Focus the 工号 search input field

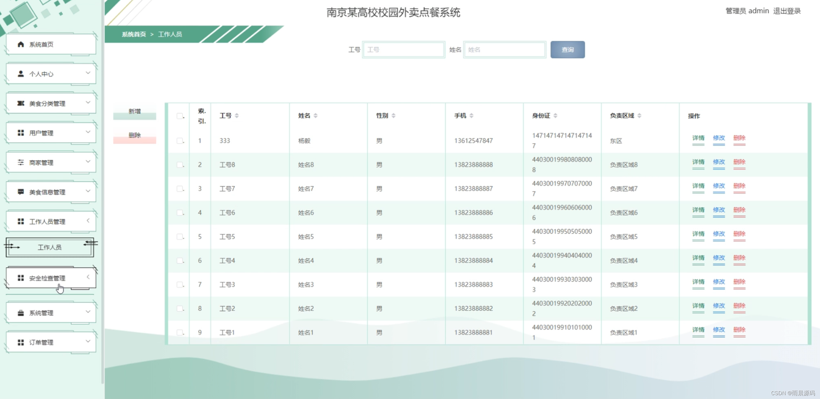[403, 50]
